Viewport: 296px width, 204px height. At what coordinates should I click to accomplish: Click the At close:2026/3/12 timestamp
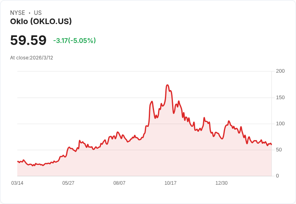pos(31,58)
